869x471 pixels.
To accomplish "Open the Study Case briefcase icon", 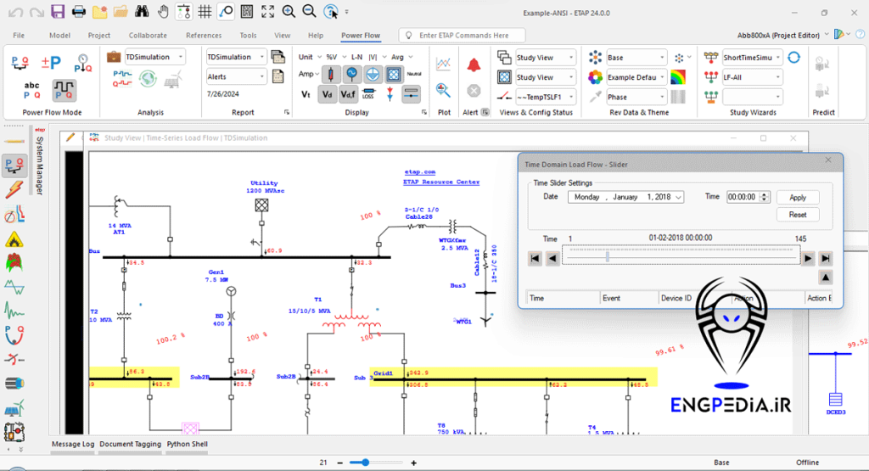I will 114,57.
